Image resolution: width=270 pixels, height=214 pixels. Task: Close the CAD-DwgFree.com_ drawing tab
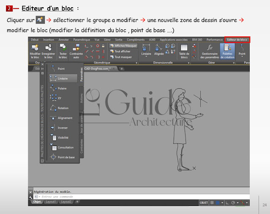pos(114,69)
